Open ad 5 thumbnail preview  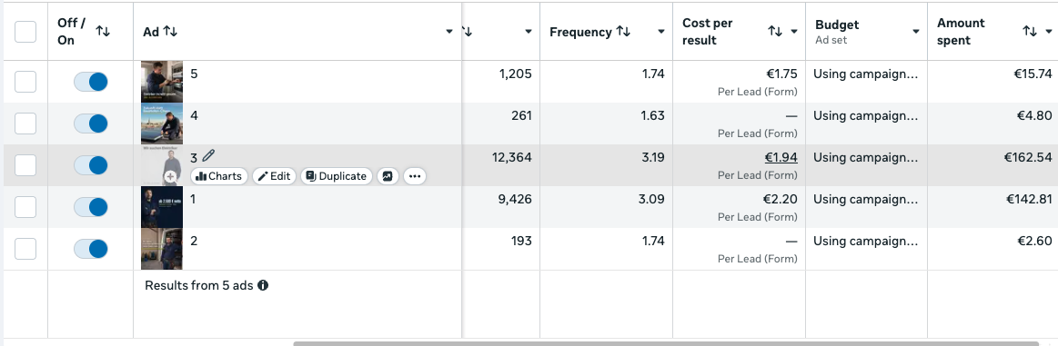[x=162, y=82]
